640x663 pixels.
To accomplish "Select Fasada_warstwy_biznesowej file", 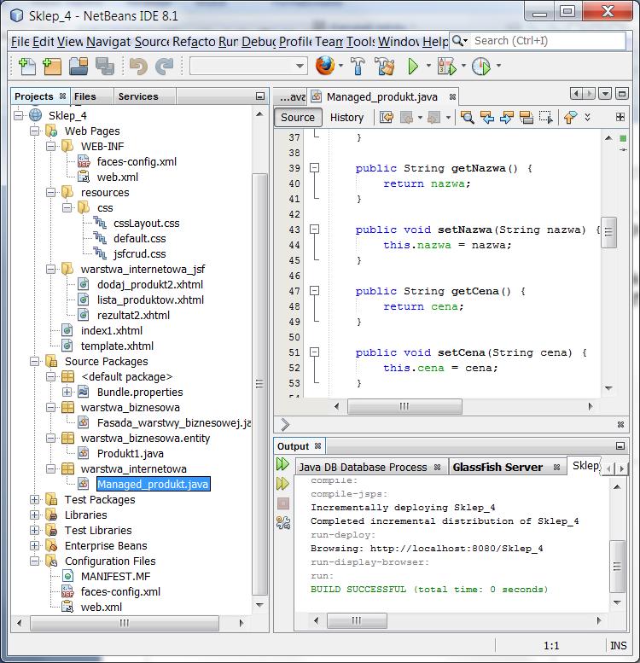I will click(x=173, y=423).
